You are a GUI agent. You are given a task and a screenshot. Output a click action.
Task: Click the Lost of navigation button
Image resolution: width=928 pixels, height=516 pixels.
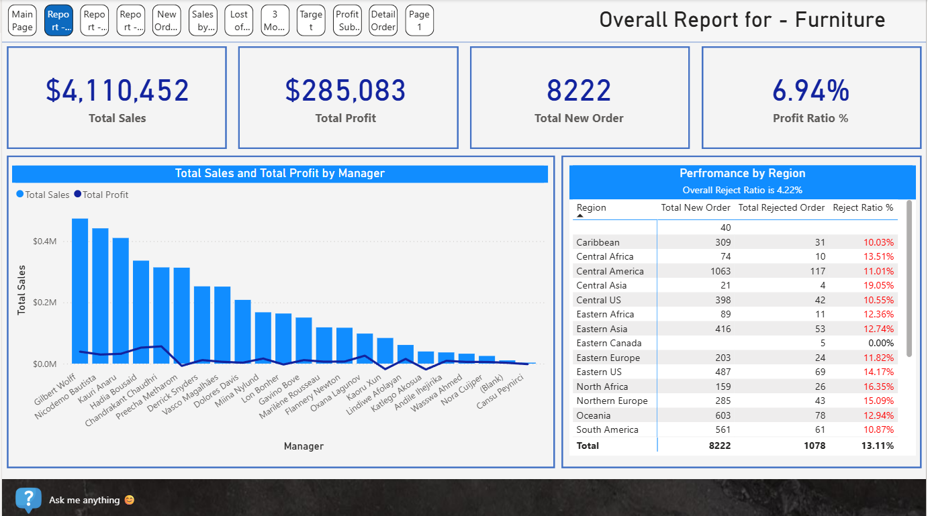239,19
